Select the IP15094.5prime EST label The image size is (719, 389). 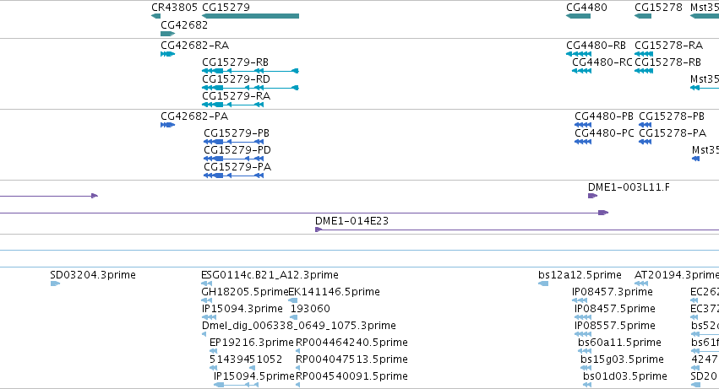pos(254,376)
